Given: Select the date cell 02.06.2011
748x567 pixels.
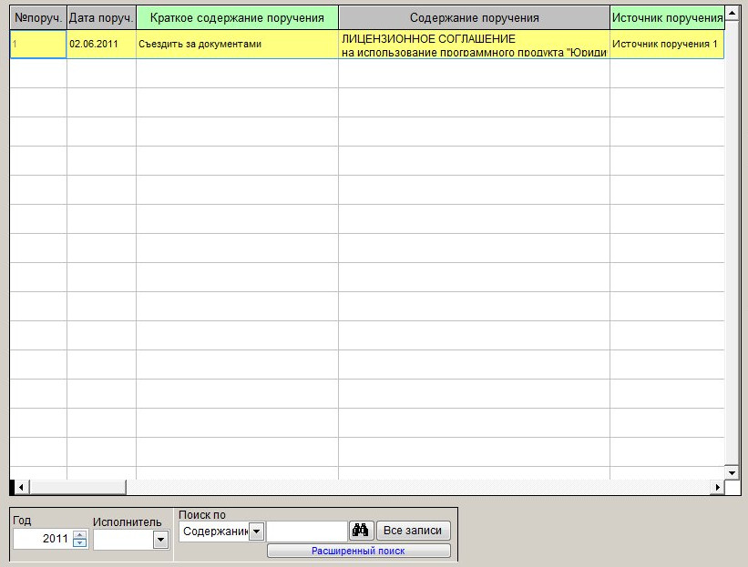Looking at the screenshot, I should click(x=101, y=45).
